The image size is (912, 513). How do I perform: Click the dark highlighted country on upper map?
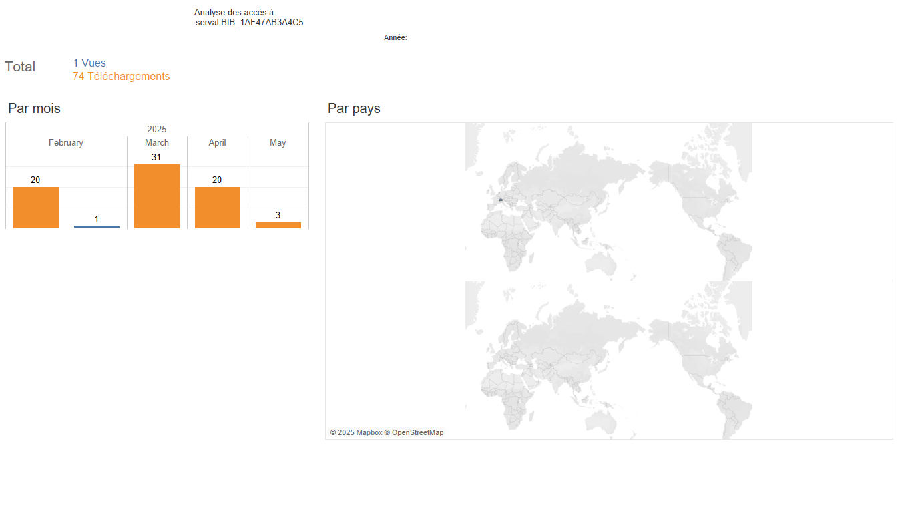pos(501,200)
